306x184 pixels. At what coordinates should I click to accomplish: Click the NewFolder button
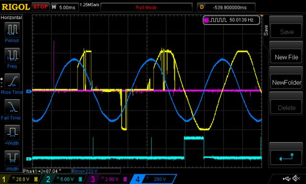pyautogui.click(x=286, y=82)
